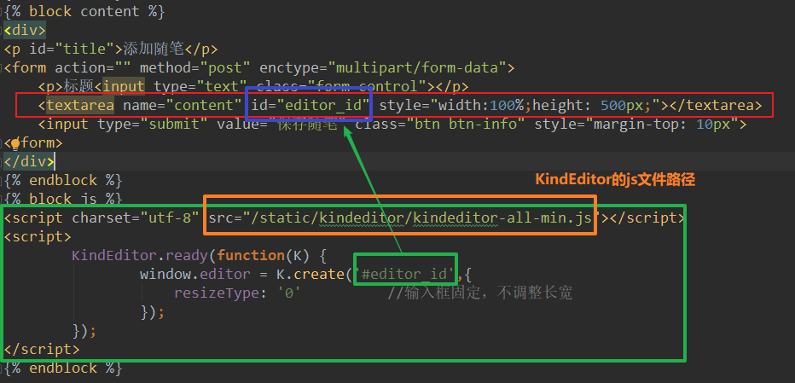Click the action="" attribute of the form

[93, 67]
